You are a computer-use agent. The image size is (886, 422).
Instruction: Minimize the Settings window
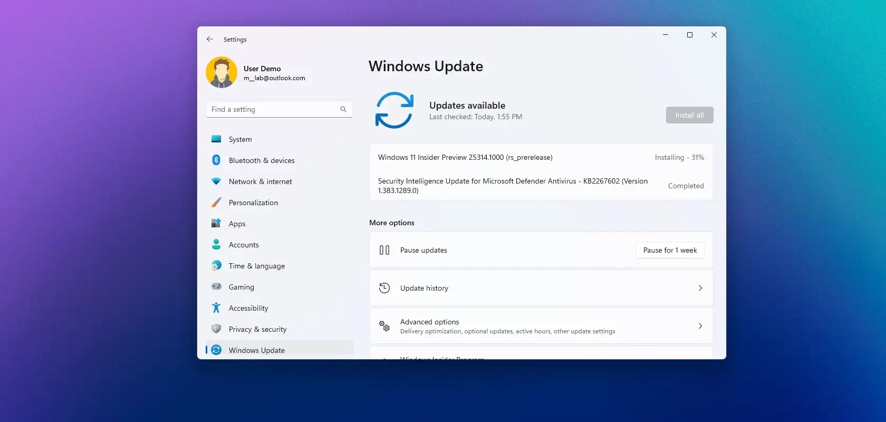[x=666, y=35]
